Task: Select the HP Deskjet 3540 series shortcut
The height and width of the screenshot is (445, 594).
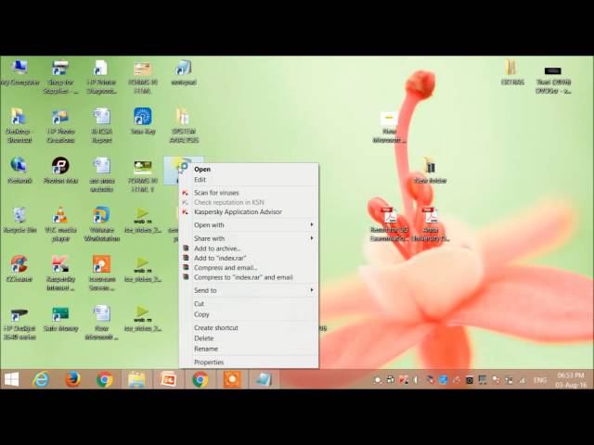Action: 19,323
